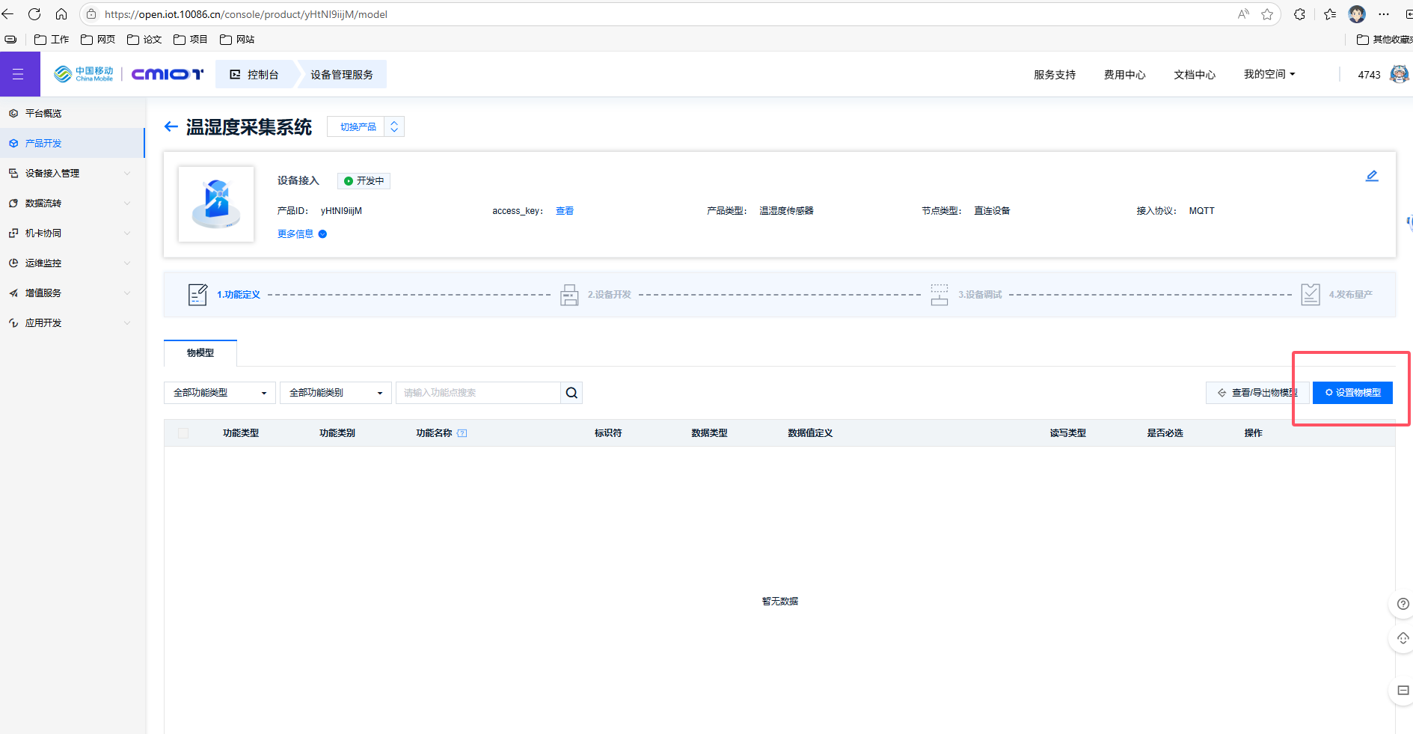
Task: Click the blue back arrow beside product title
Action: 171,127
